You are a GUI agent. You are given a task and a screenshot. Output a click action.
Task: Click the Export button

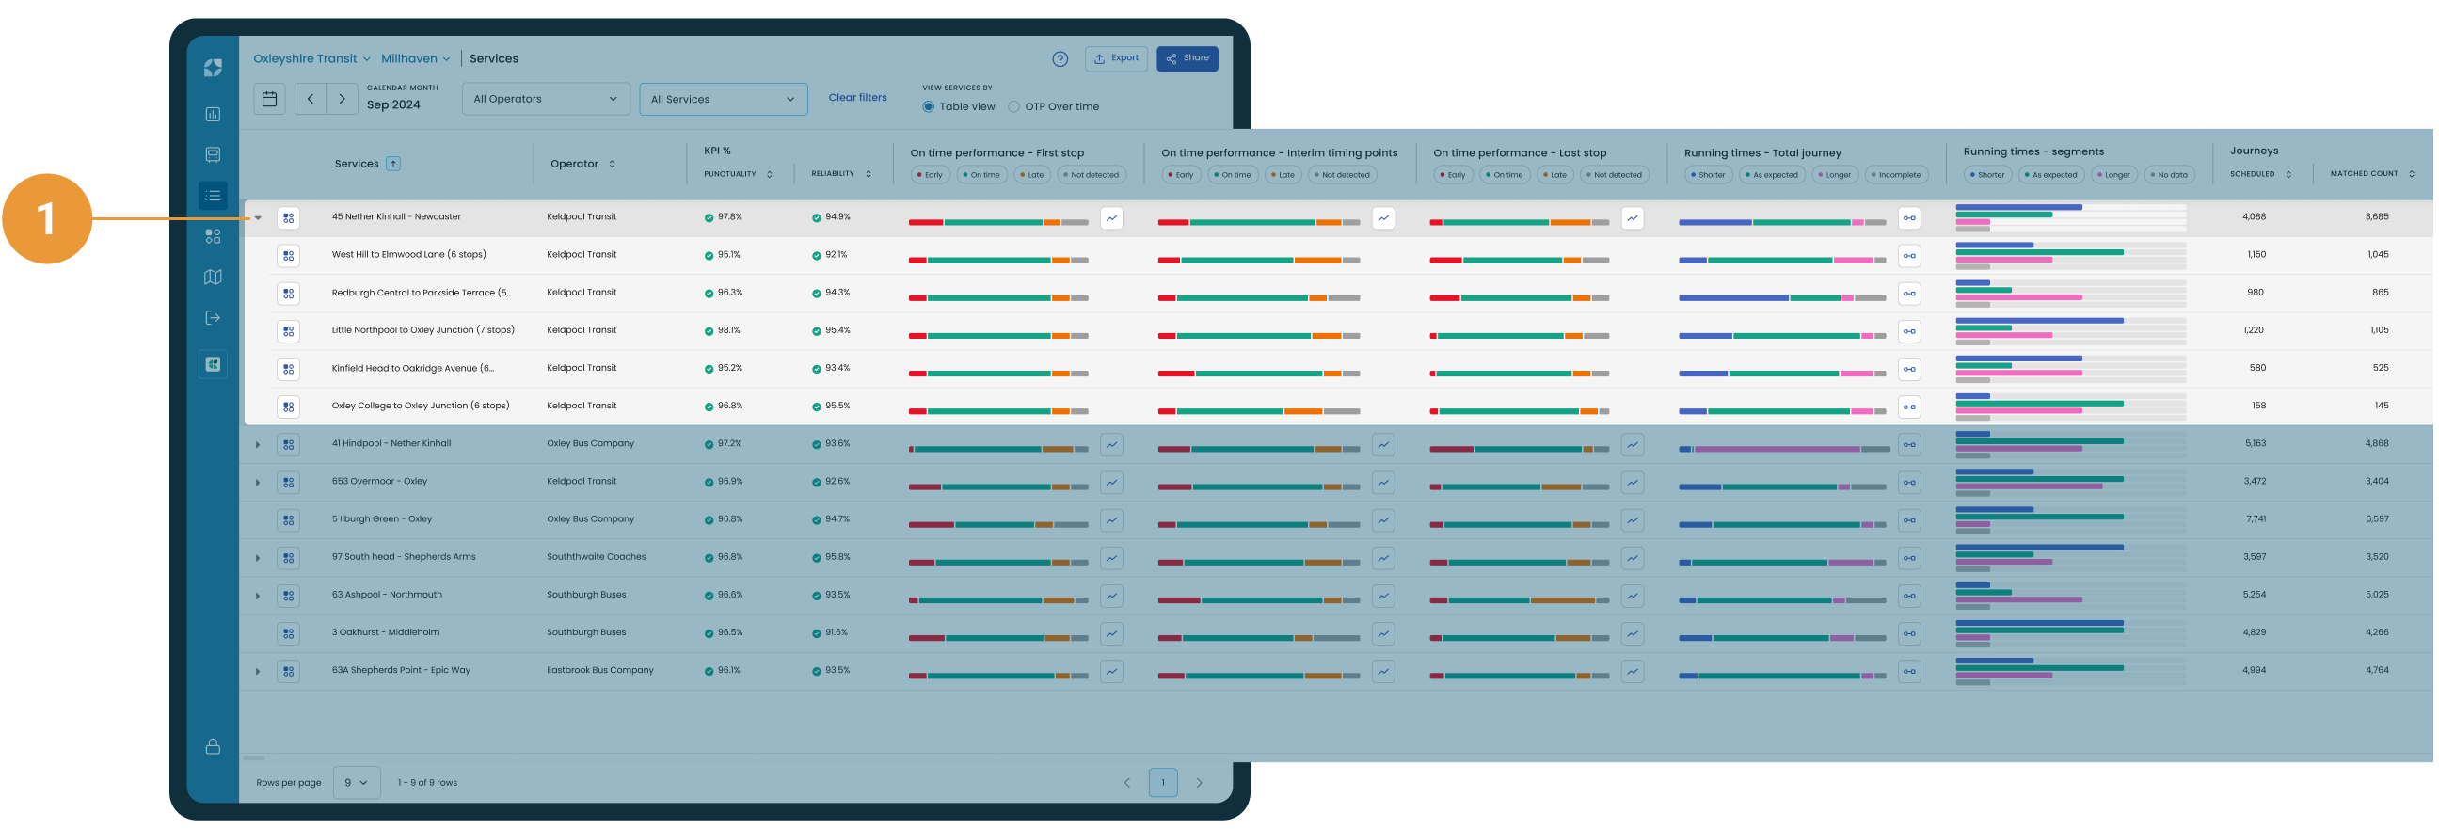click(x=1115, y=58)
